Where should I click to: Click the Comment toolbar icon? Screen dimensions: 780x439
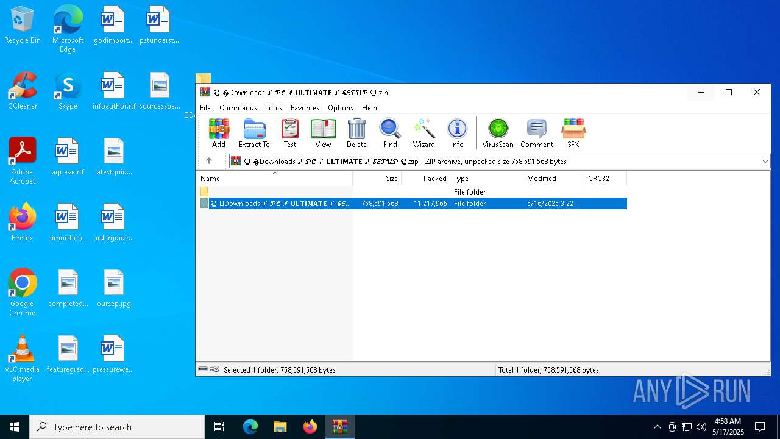537,133
